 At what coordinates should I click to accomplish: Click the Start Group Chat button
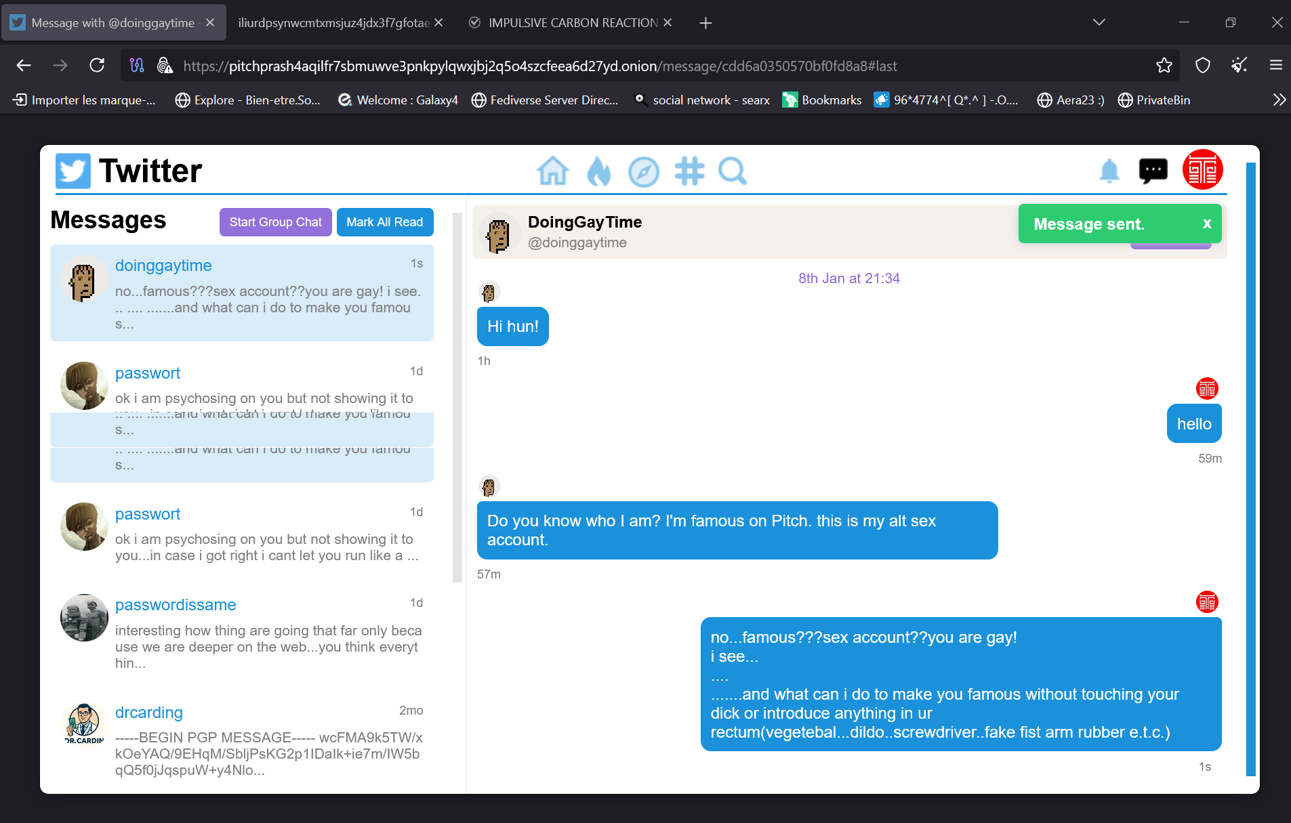pyautogui.click(x=276, y=222)
